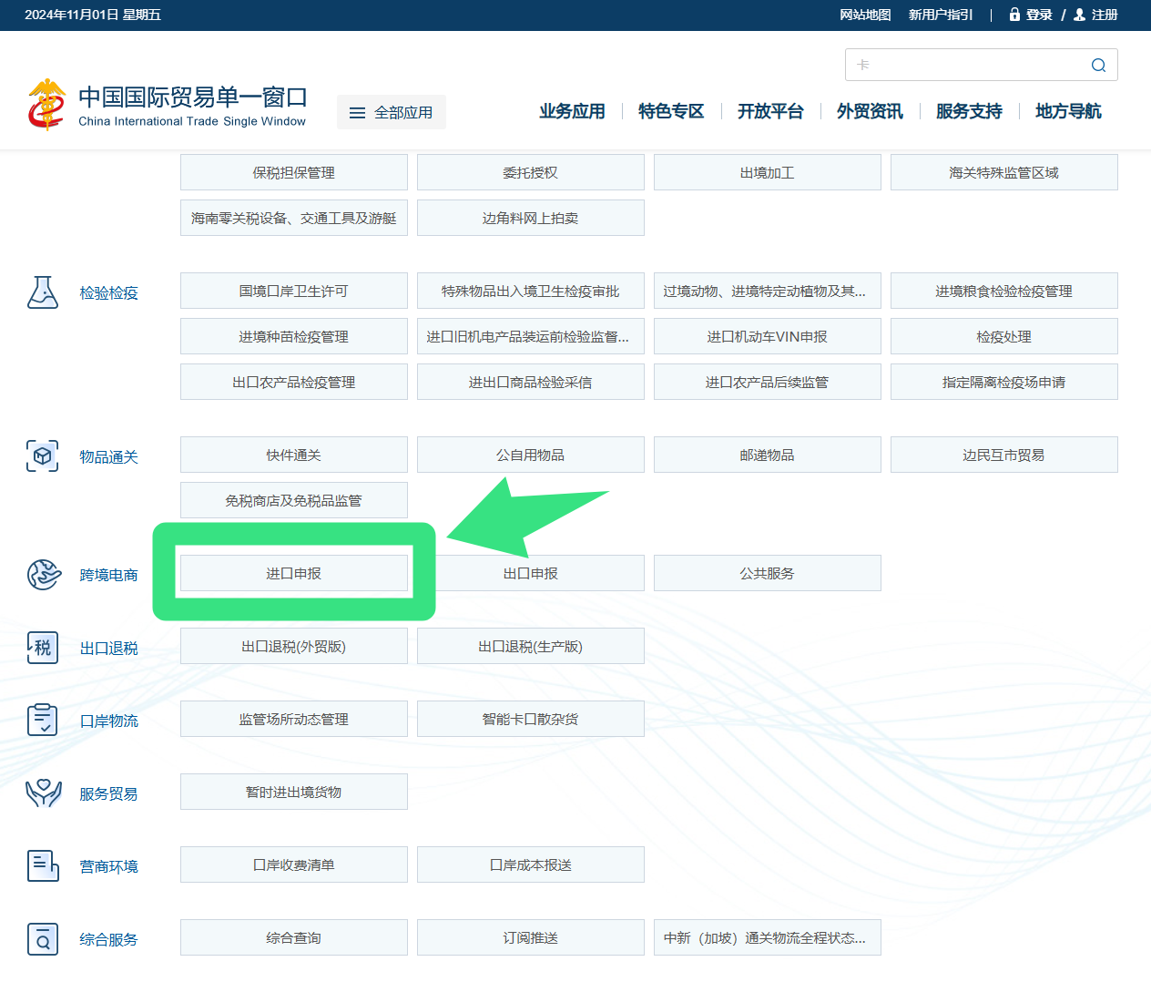Viewport: 1151px width, 982px height.
Task: Open the 业务应用 menu
Action: click(572, 111)
